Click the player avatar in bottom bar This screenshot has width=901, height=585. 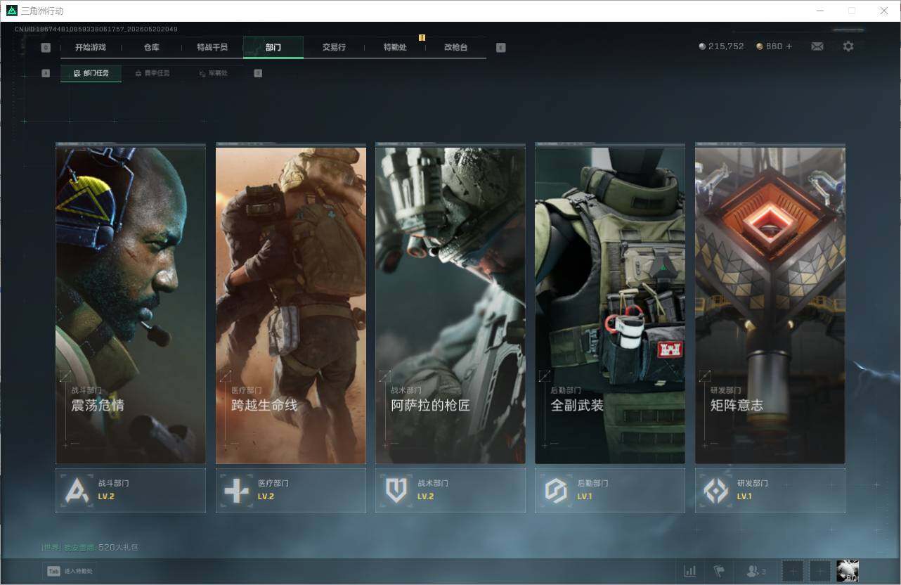pyautogui.click(x=848, y=571)
